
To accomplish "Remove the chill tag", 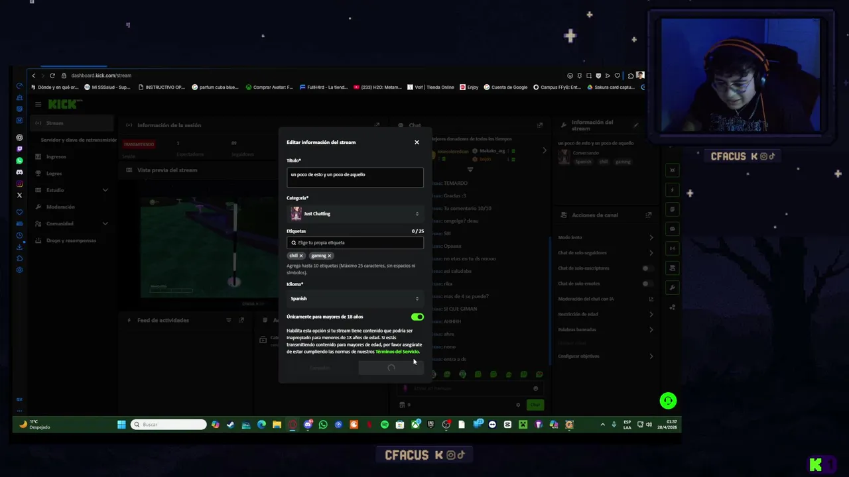I will click(x=300, y=256).
